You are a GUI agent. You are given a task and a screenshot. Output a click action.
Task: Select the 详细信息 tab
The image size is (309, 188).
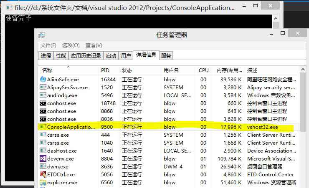point(146,55)
